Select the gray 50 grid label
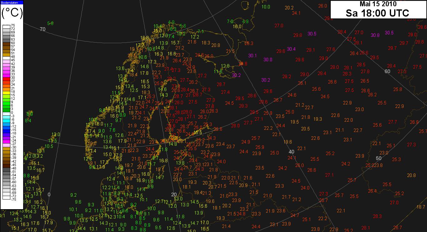The height and width of the screenshot is (232, 427). click(379, 158)
